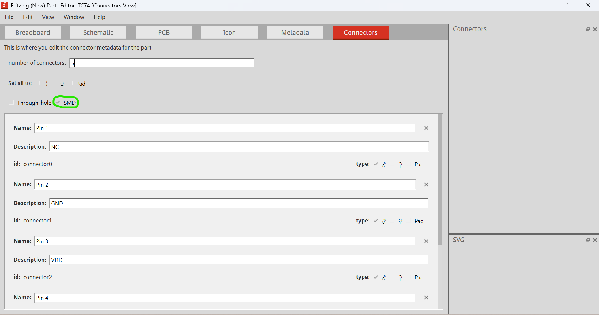Viewport: 599px width, 315px height.
Task: Close the SVG dock panel
Action: pos(595,240)
